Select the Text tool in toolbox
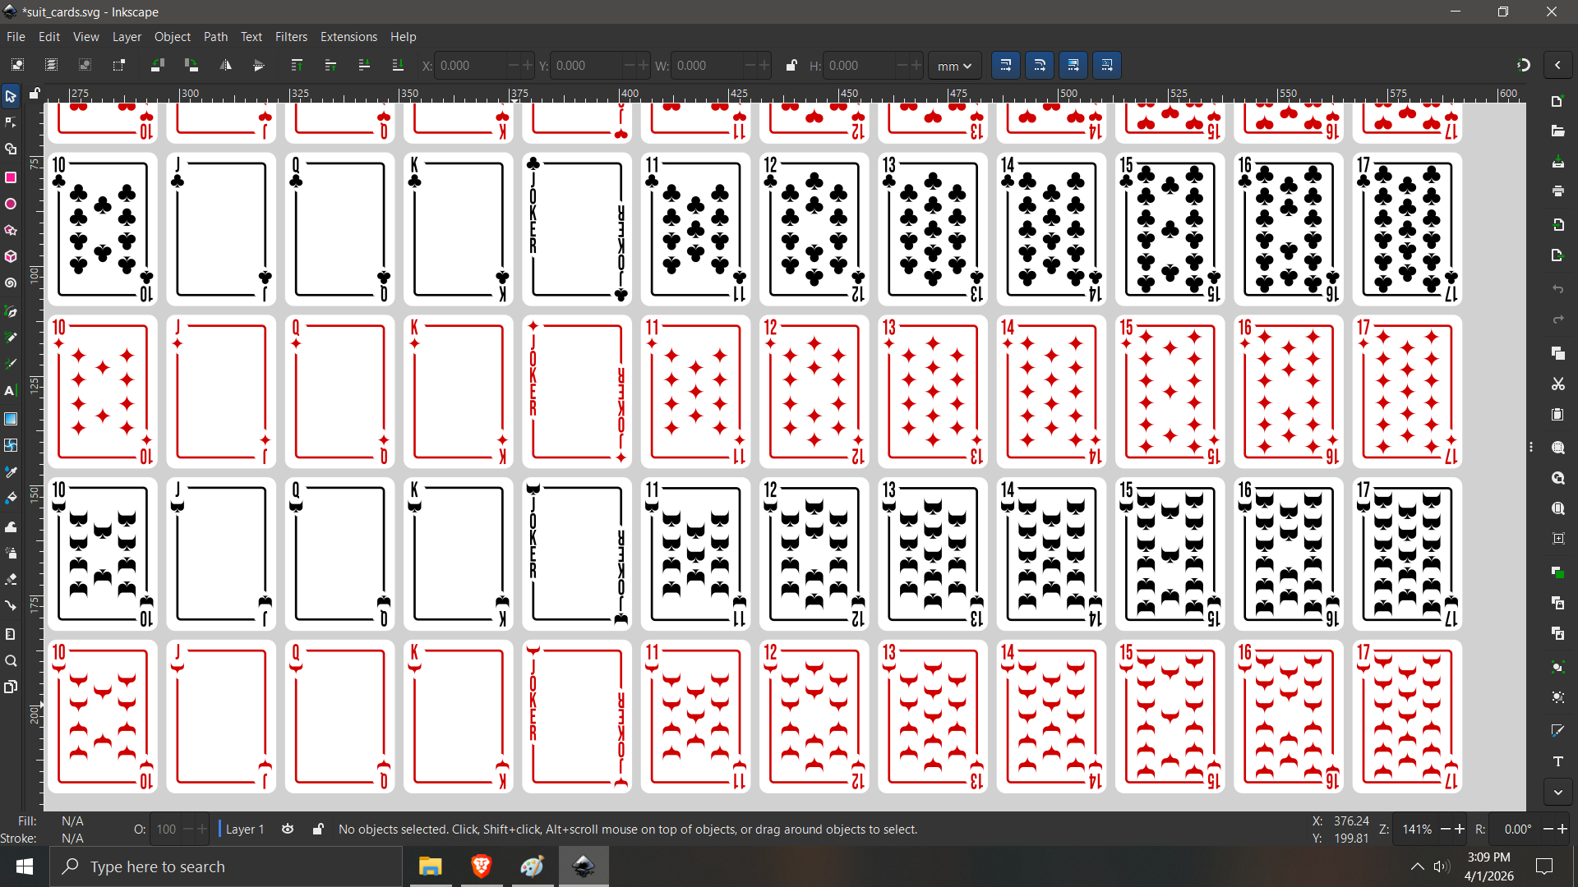 pyautogui.click(x=11, y=391)
